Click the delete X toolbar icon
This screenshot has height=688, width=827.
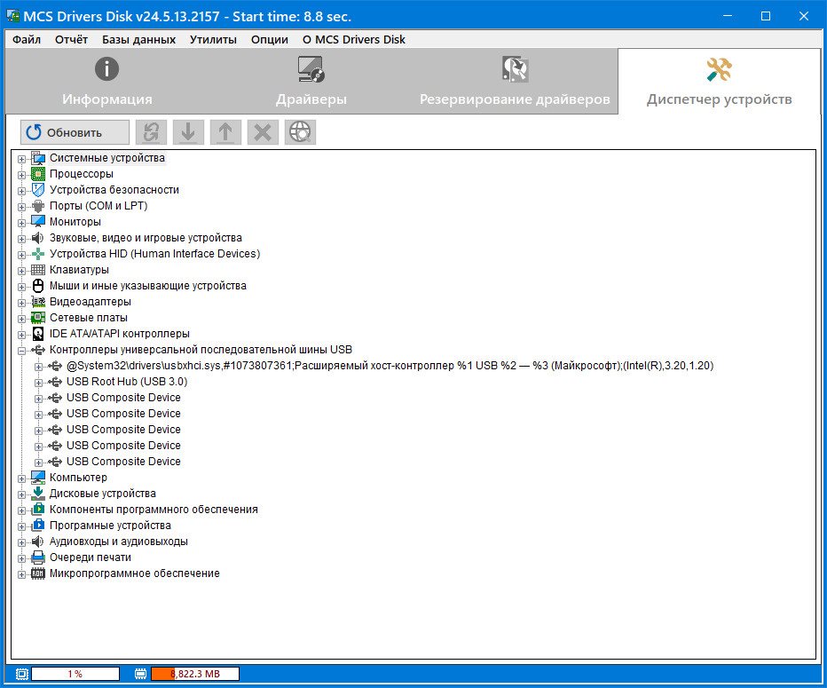click(x=263, y=132)
